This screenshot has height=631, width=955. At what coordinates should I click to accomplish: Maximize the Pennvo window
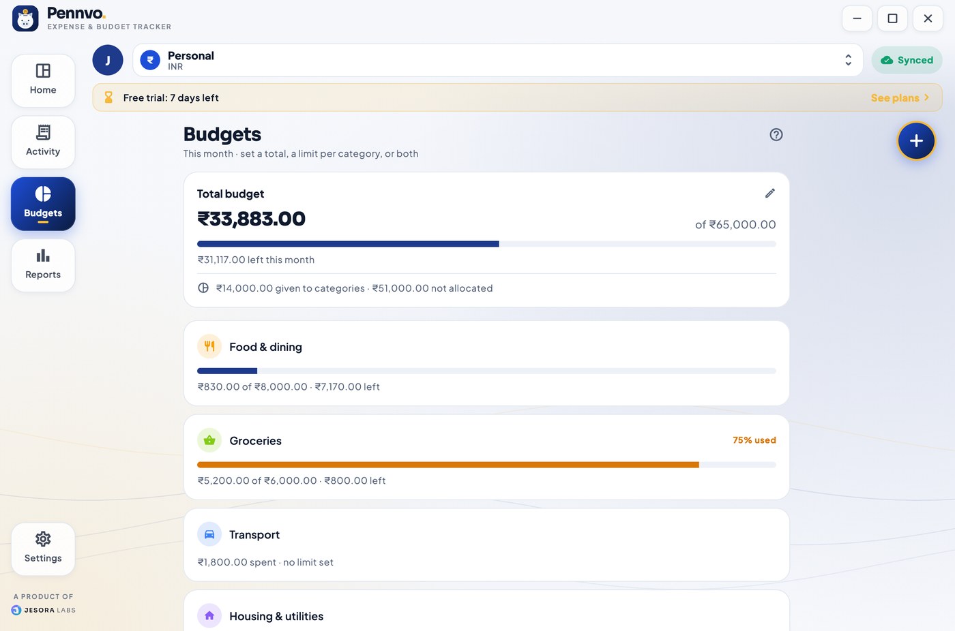pyautogui.click(x=892, y=18)
